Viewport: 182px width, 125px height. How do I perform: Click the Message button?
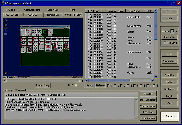(148, 94)
